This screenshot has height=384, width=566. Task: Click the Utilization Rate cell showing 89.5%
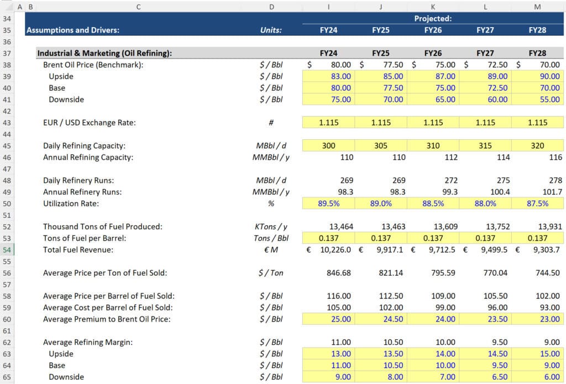pos(328,204)
